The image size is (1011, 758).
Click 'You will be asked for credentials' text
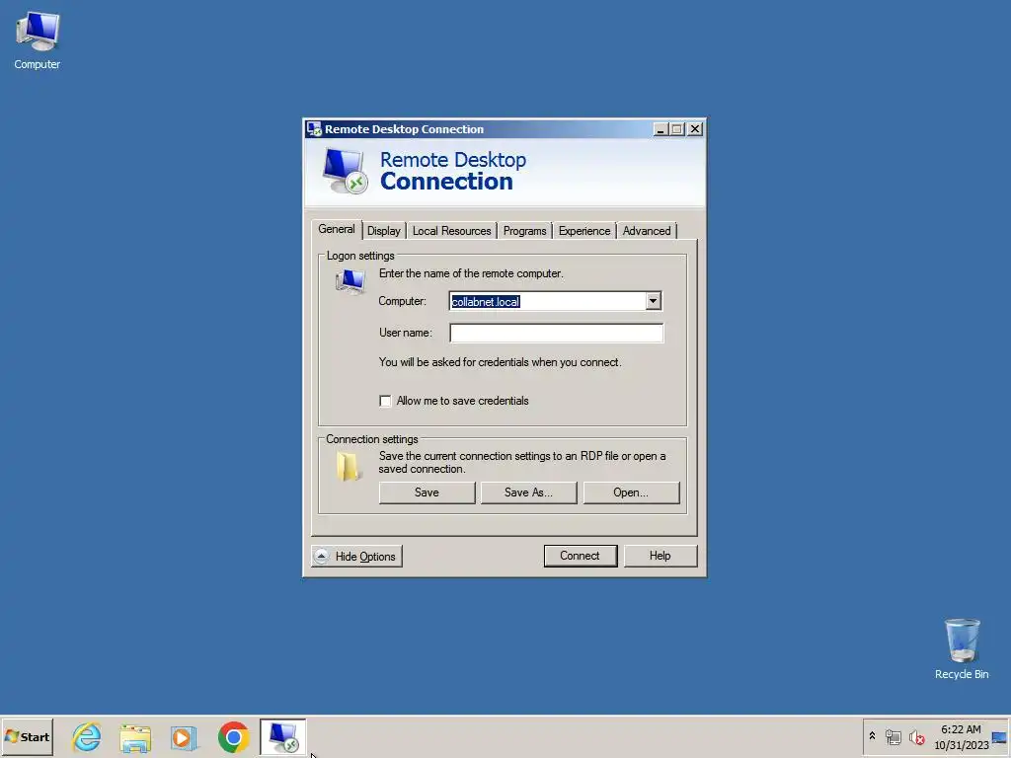click(500, 362)
